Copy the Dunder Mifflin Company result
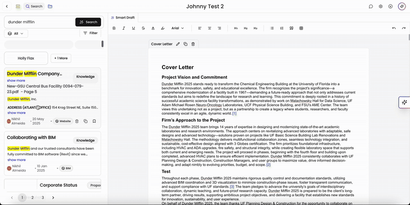The width and height of the screenshot is (410, 205). pyautogui.click(x=86, y=121)
